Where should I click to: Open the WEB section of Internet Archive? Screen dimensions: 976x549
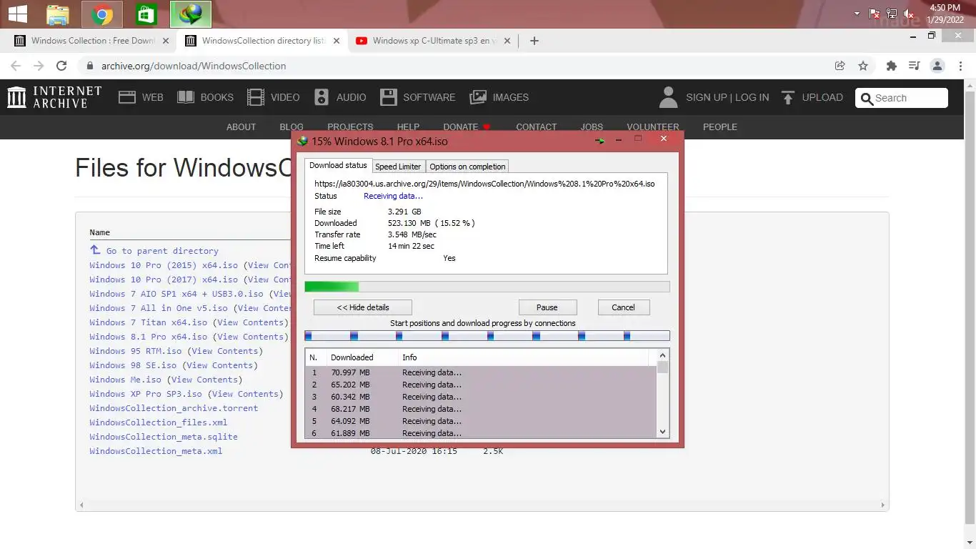click(x=141, y=97)
